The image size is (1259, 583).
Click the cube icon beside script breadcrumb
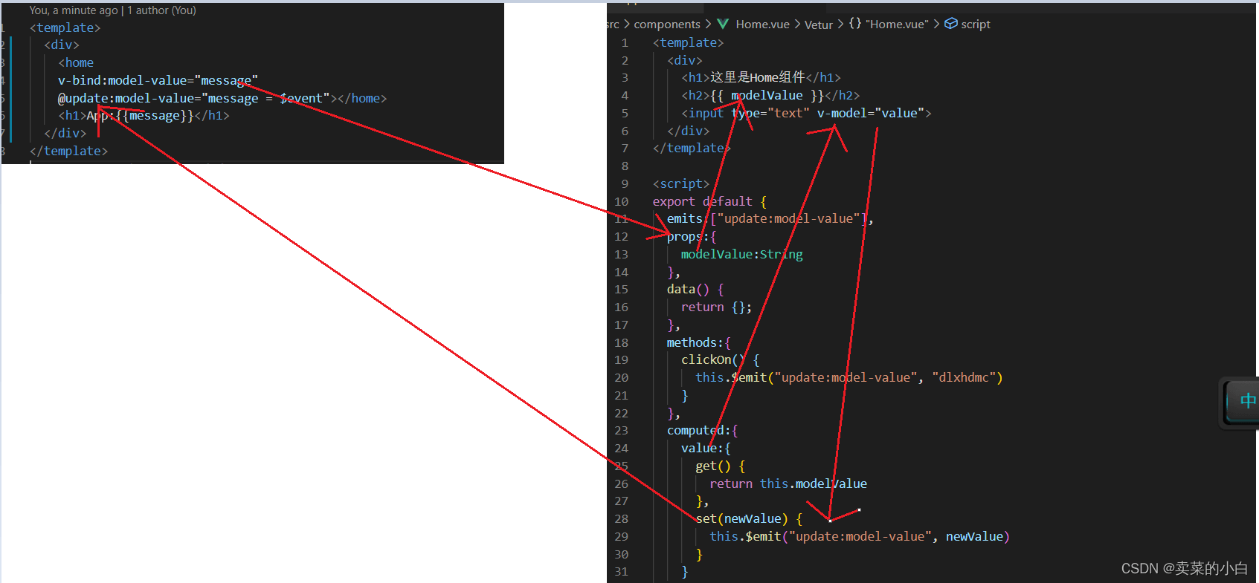[950, 24]
